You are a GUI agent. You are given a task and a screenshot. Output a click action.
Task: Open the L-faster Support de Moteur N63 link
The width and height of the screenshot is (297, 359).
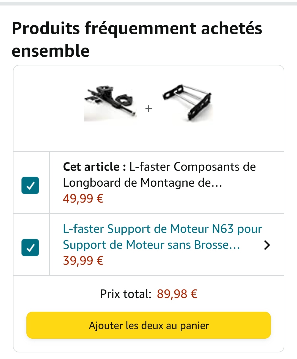[163, 237]
